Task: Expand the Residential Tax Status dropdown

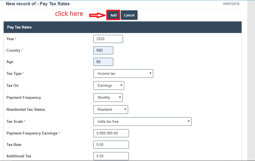Action: pyautogui.click(x=110, y=110)
